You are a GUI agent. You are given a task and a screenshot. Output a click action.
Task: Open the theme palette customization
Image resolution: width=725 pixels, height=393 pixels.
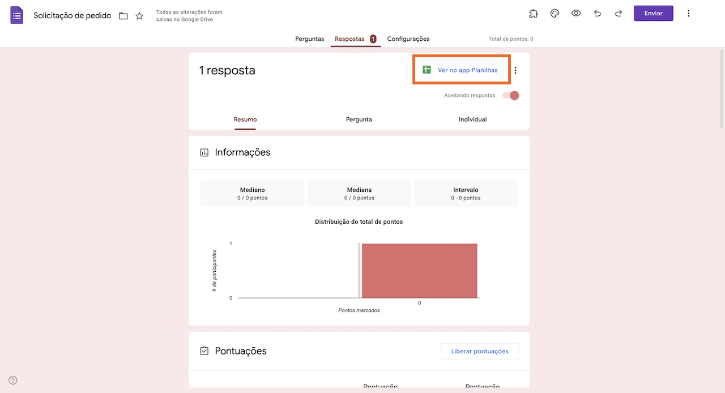click(555, 14)
